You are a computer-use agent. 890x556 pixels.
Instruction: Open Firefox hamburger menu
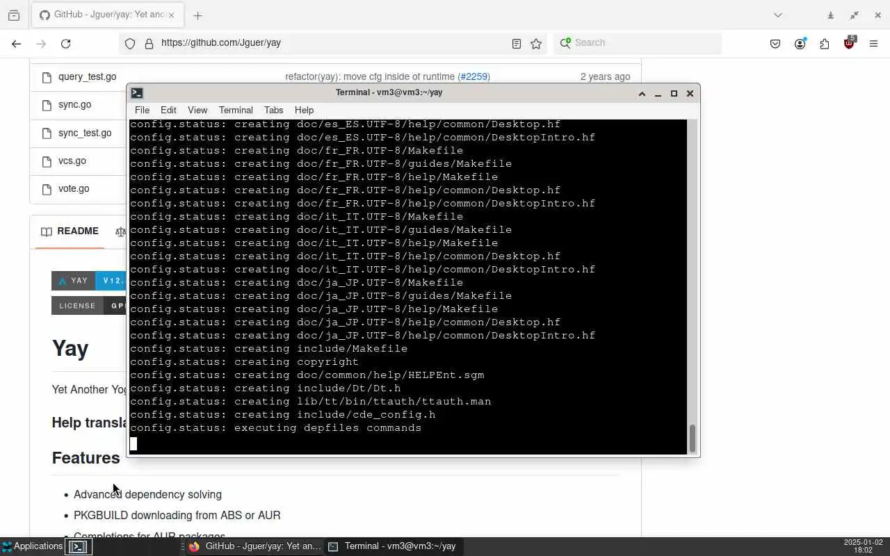click(x=873, y=43)
